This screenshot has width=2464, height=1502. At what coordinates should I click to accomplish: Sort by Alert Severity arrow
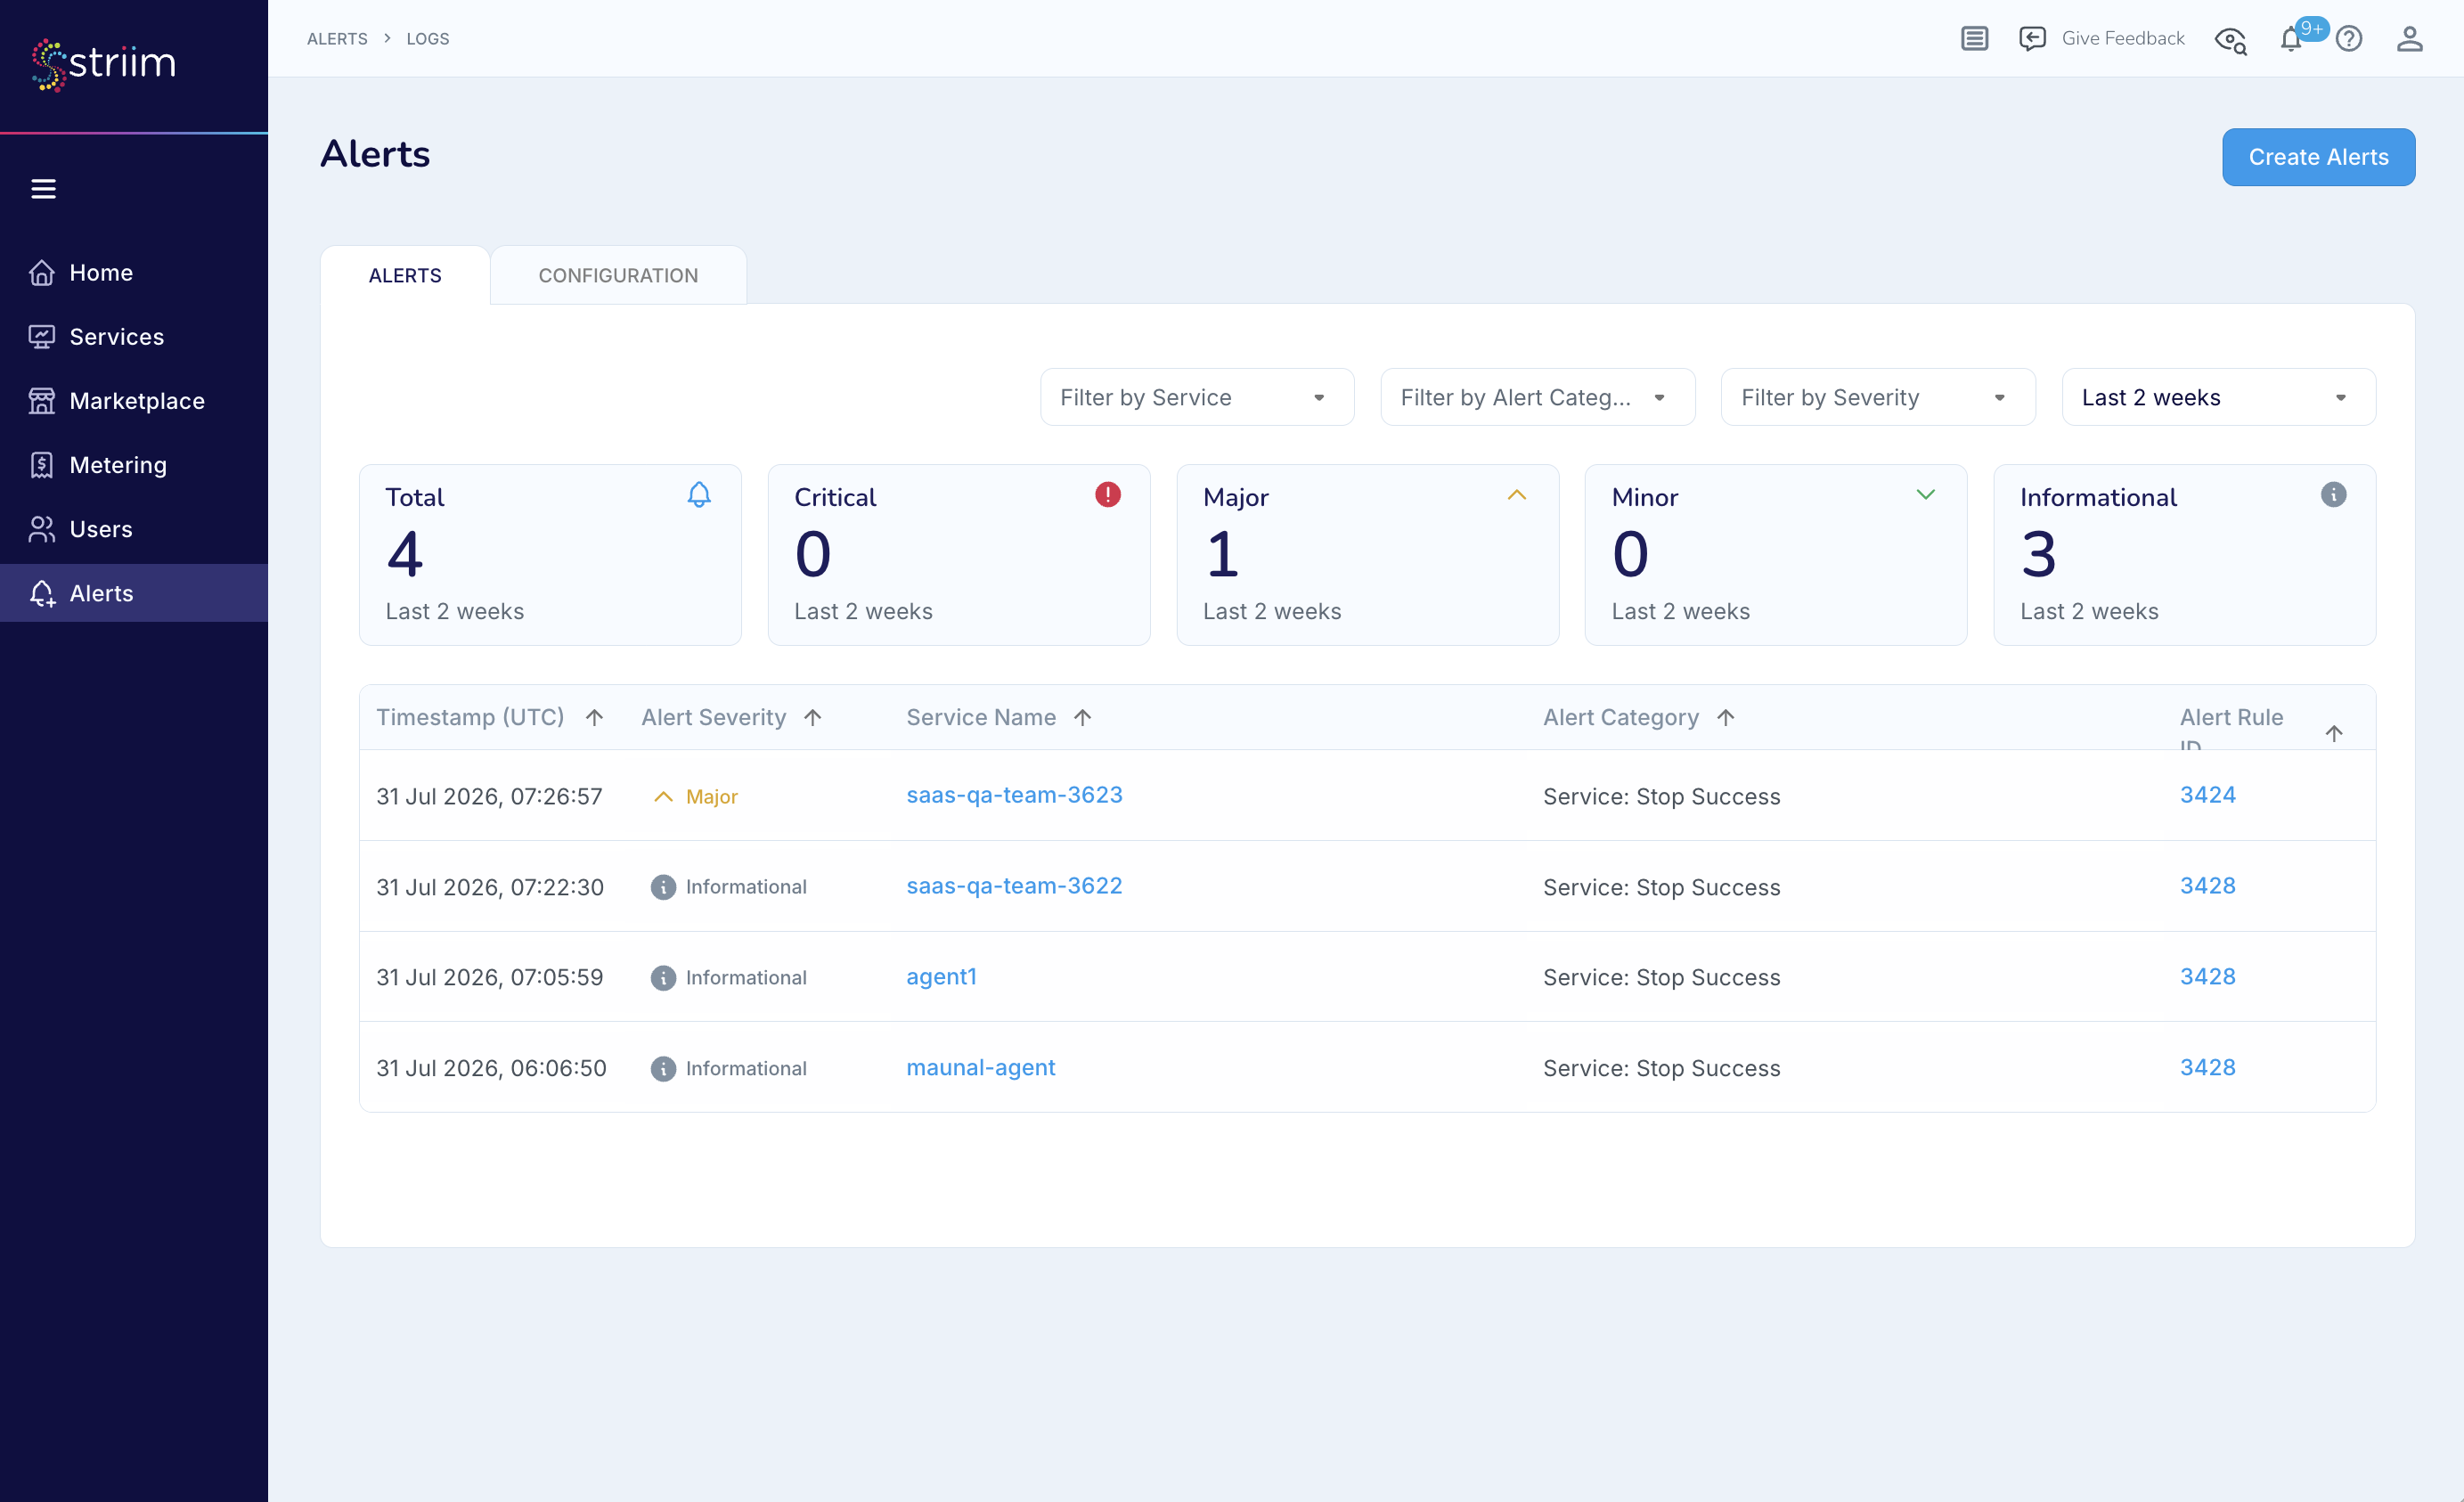click(812, 717)
